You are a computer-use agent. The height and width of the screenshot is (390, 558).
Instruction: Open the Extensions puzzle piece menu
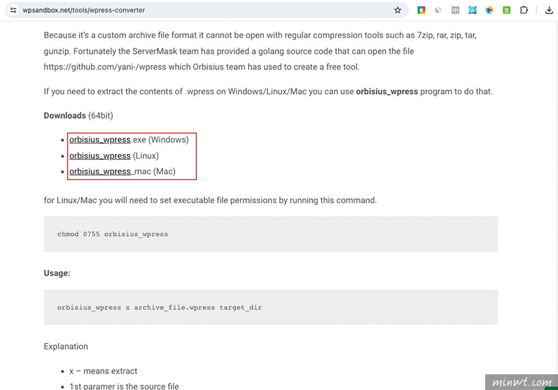point(523,10)
